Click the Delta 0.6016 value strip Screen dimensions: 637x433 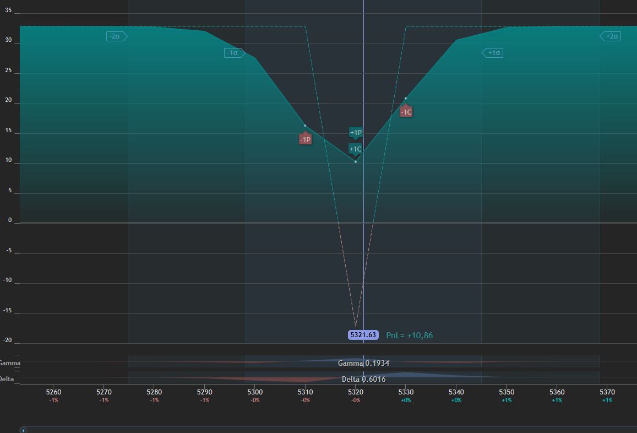pyautogui.click(x=363, y=379)
